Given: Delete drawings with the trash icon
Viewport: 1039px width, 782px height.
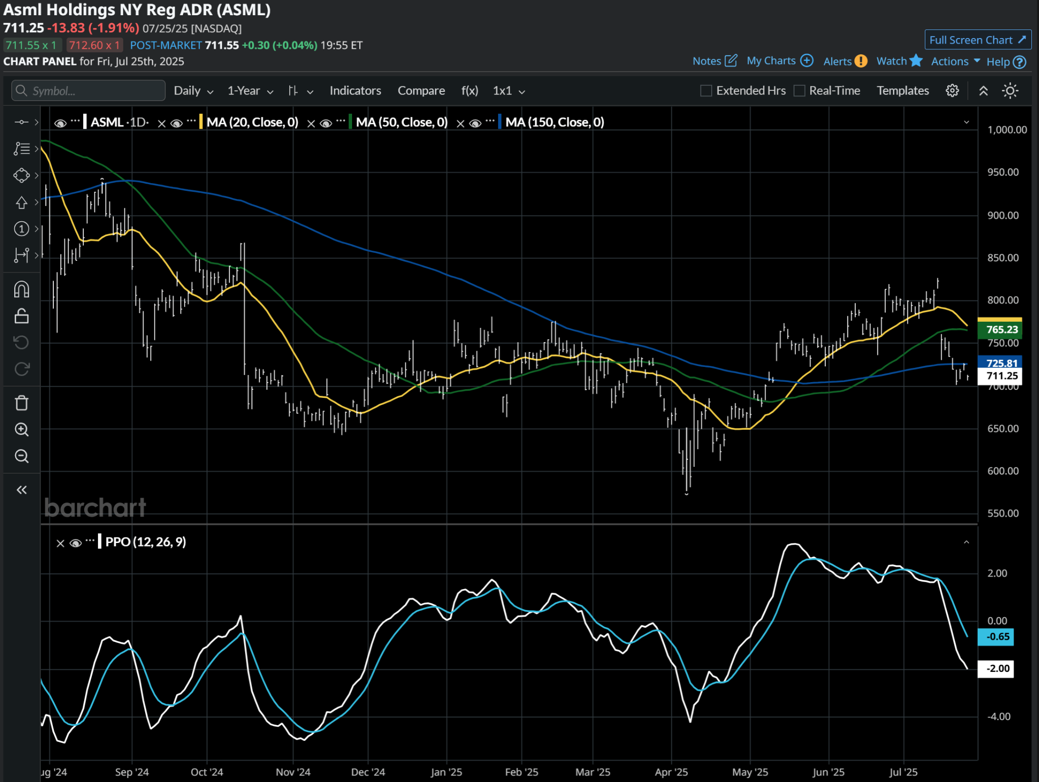Looking at the screenshot, I should pyautogui.click(x=21, y=403).
